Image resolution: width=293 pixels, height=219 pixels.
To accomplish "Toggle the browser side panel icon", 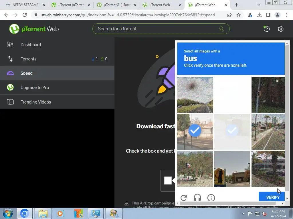I will click(x=268, y=15).
